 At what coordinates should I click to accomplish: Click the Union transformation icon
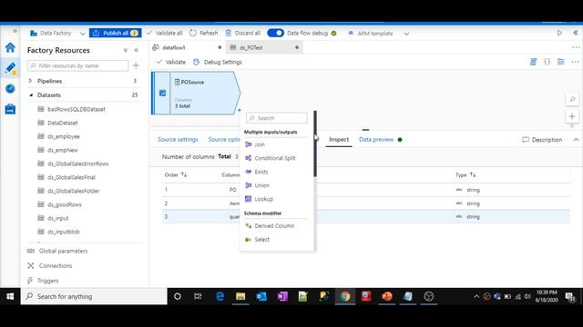coord(249,185)
